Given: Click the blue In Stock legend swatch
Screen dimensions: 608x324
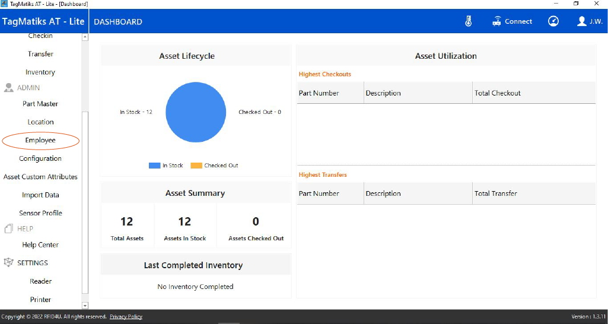Looking at the screenshot, I should click(x=154, y=166).
